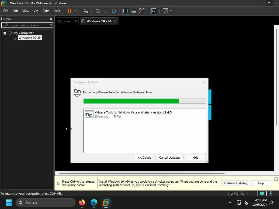
Task: Click the download updates status bar icon
Action: tap(271, 193)
